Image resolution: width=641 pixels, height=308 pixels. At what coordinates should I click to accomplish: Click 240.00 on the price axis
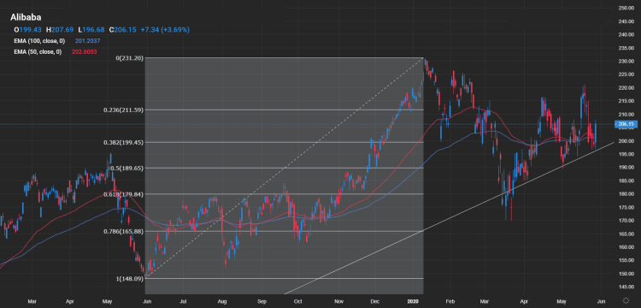click(x=626, y=35)
